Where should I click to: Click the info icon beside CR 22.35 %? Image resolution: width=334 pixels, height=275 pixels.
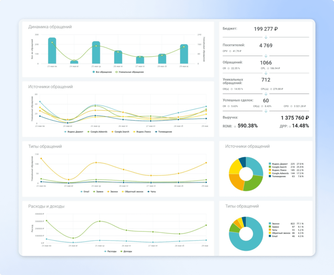pos(229,68)
